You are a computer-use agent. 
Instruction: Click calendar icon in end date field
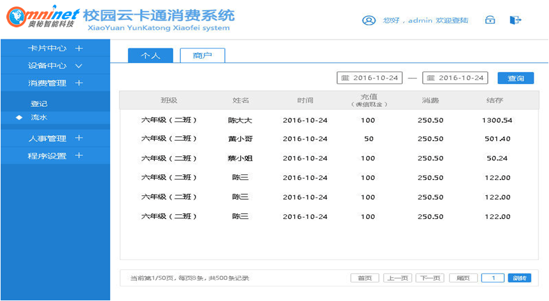(x=431, y=78)
